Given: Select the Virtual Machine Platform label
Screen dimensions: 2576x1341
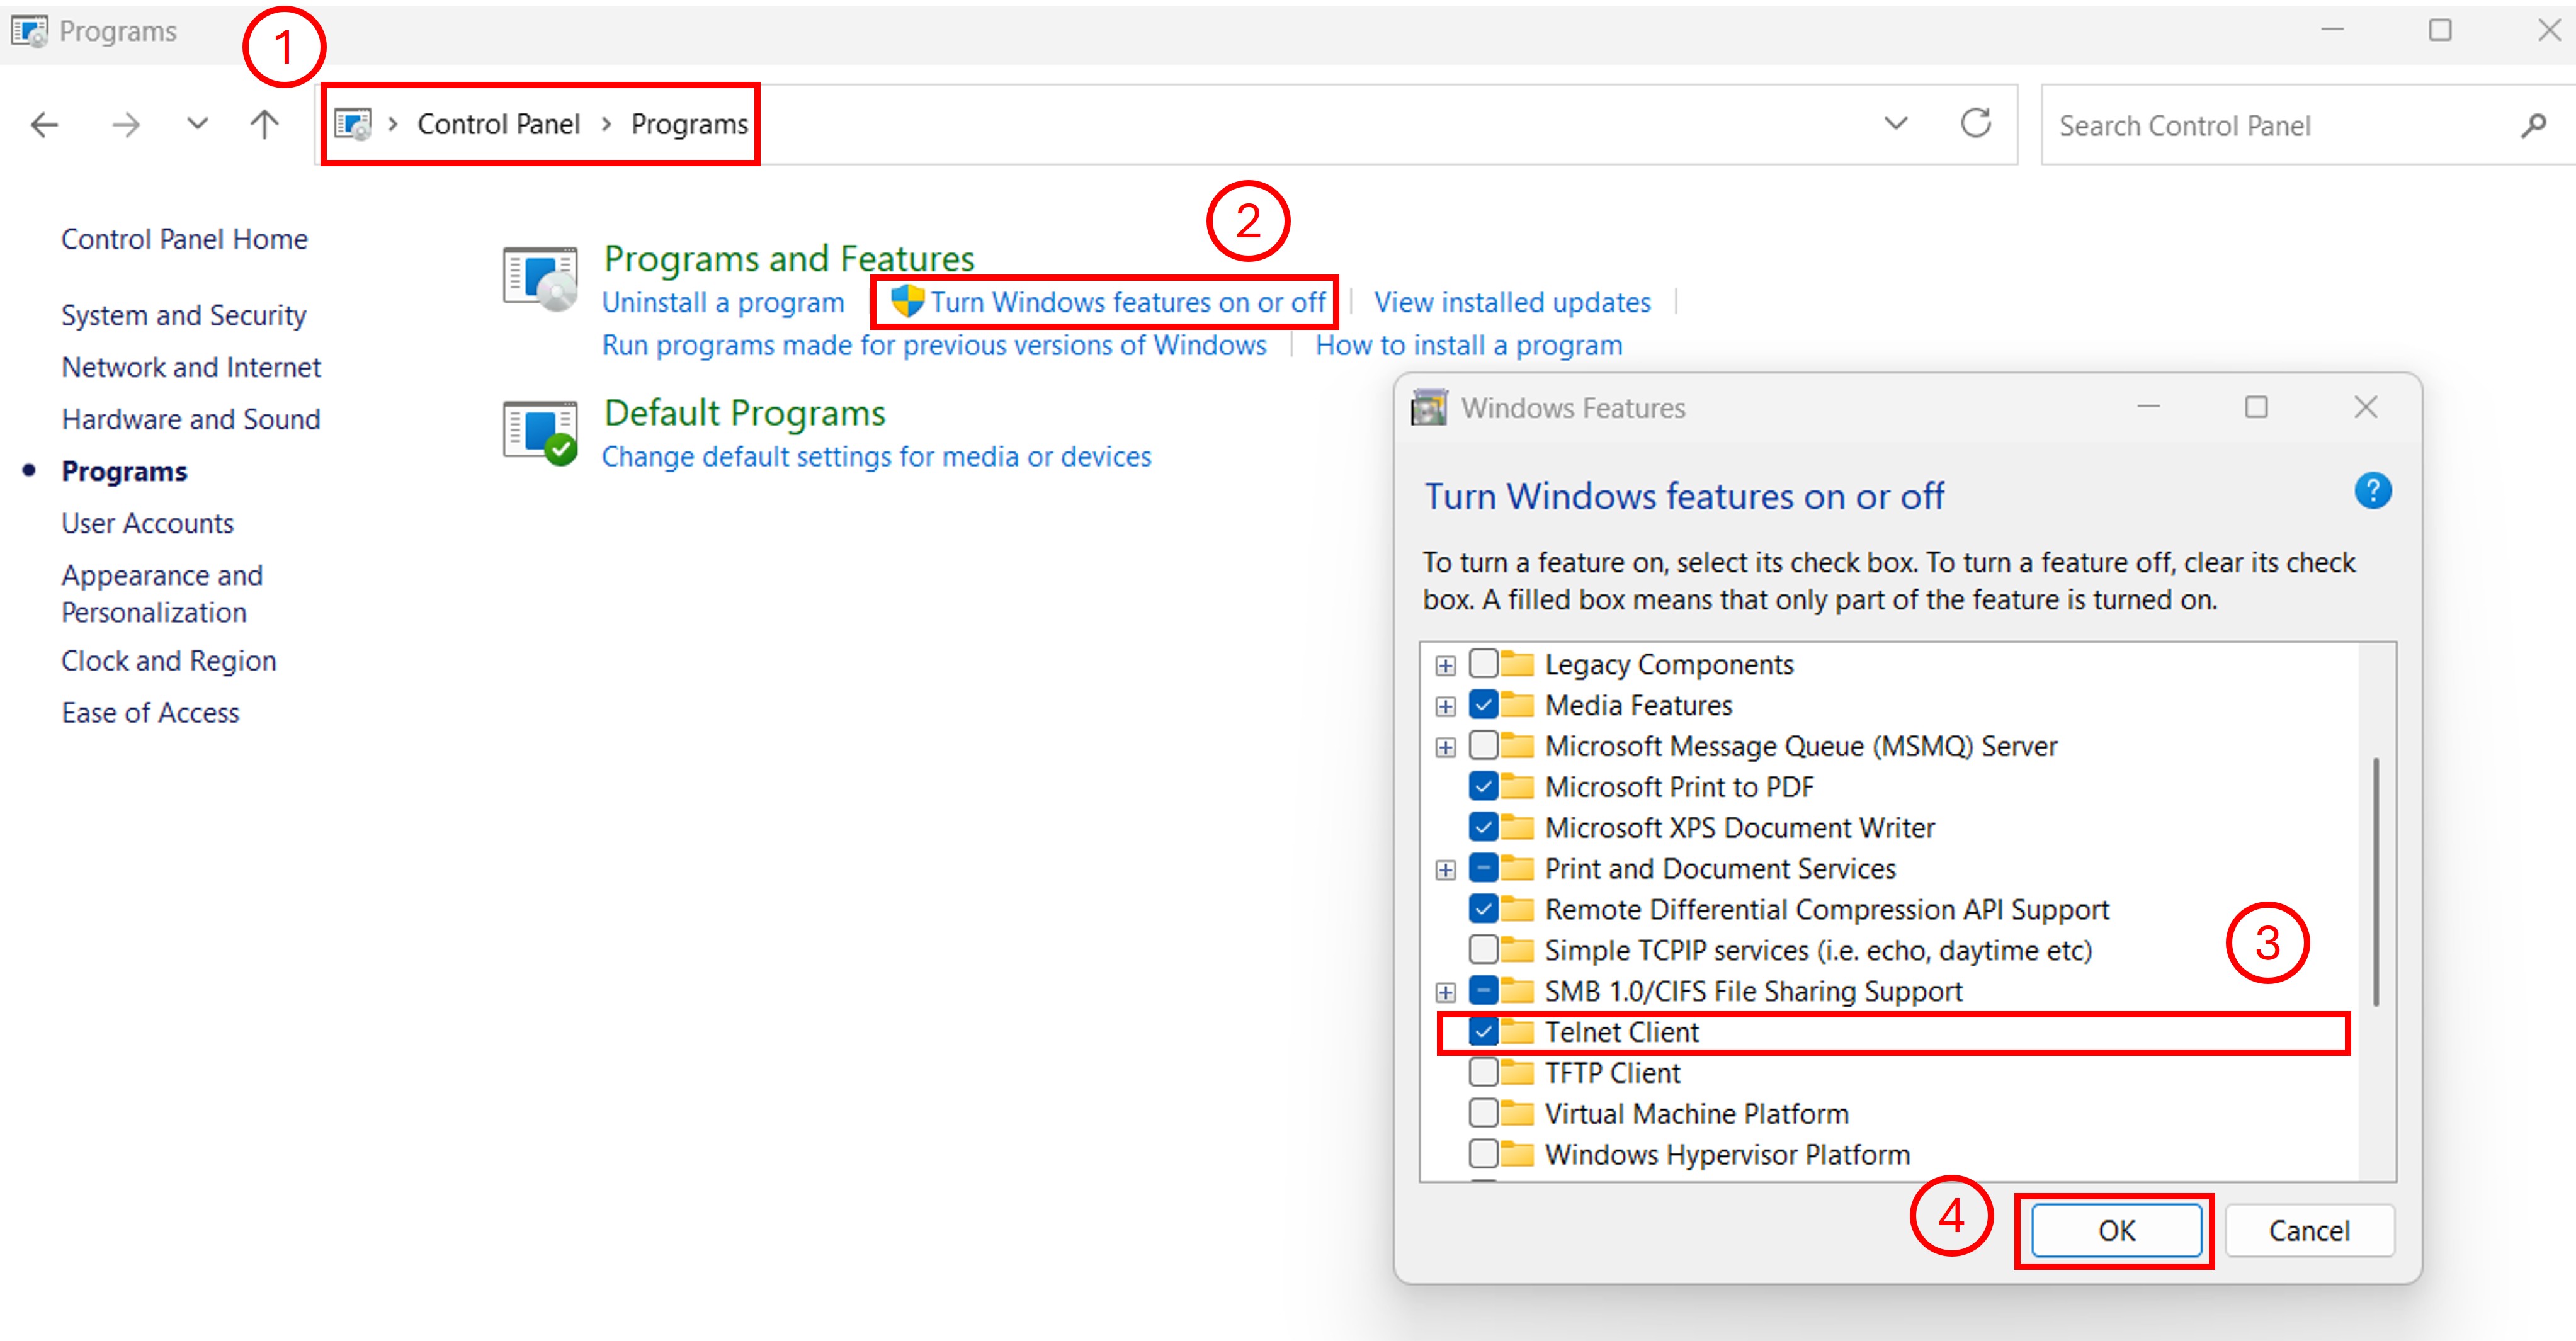Looking at the screenshot, I should 1696,1114.
